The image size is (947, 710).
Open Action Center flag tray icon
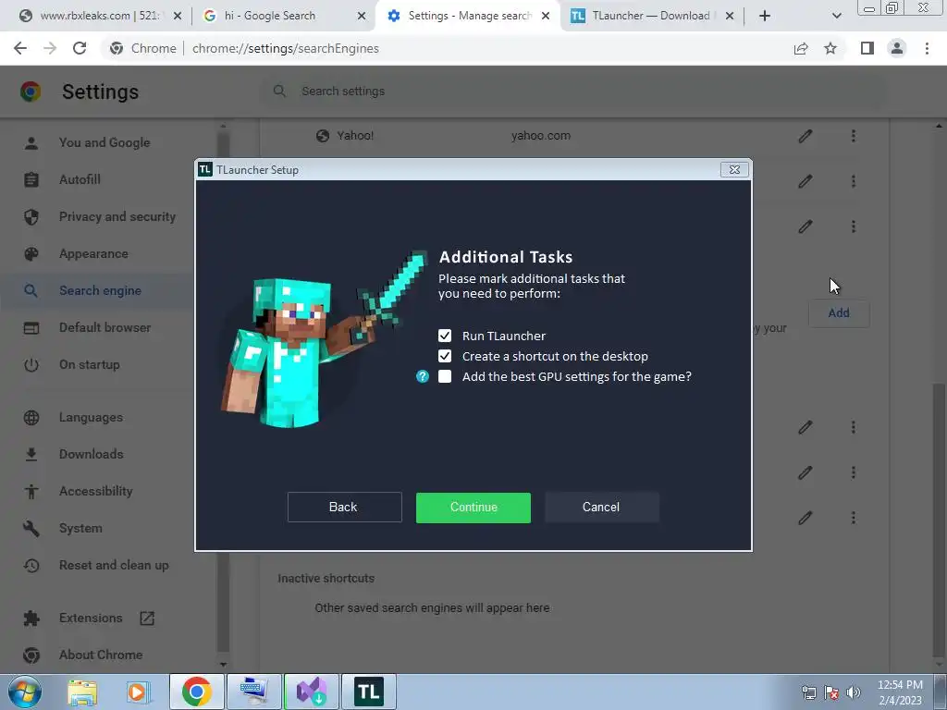[831, 692]
